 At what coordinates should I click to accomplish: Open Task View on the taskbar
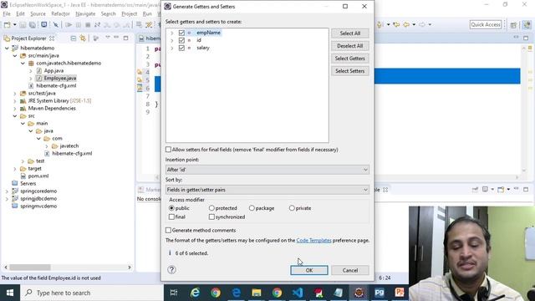pos(174,293)
